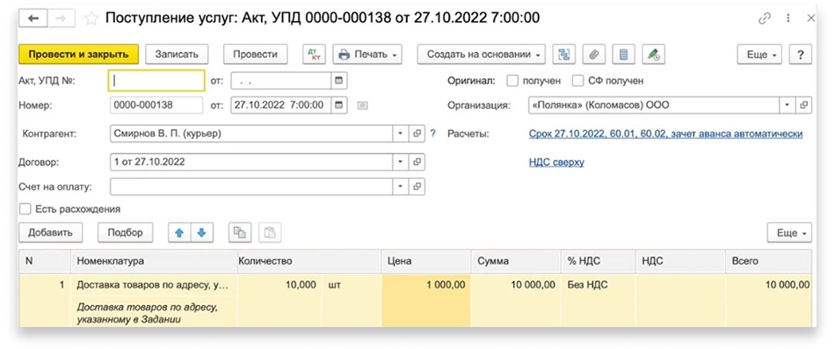Click the Цена column header
Screen dimensions: 835x349
(x=426, y=262)
